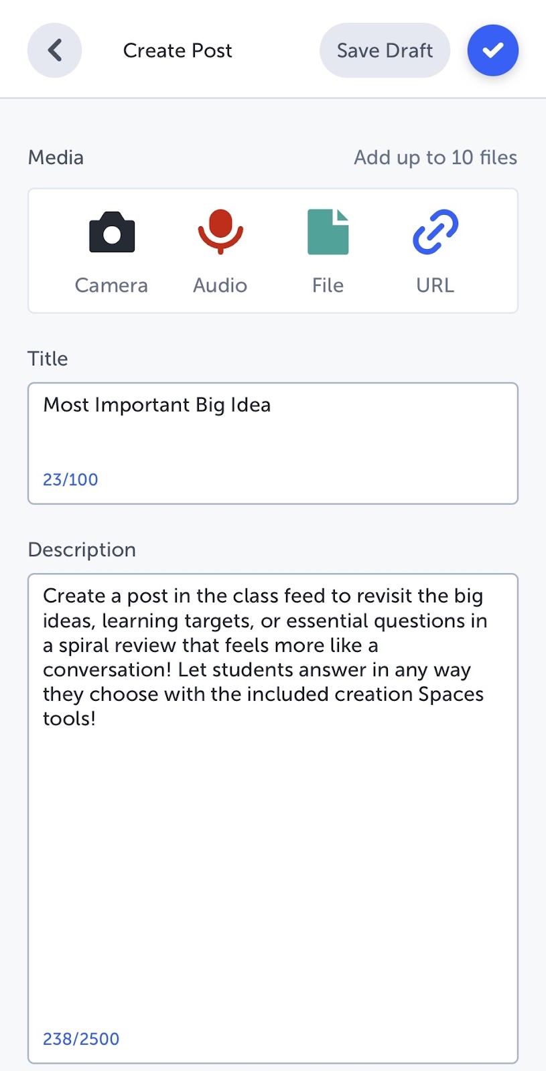Select the URL text label
The width and height of the screenshot is (546, 1071).
pos(435,285)
